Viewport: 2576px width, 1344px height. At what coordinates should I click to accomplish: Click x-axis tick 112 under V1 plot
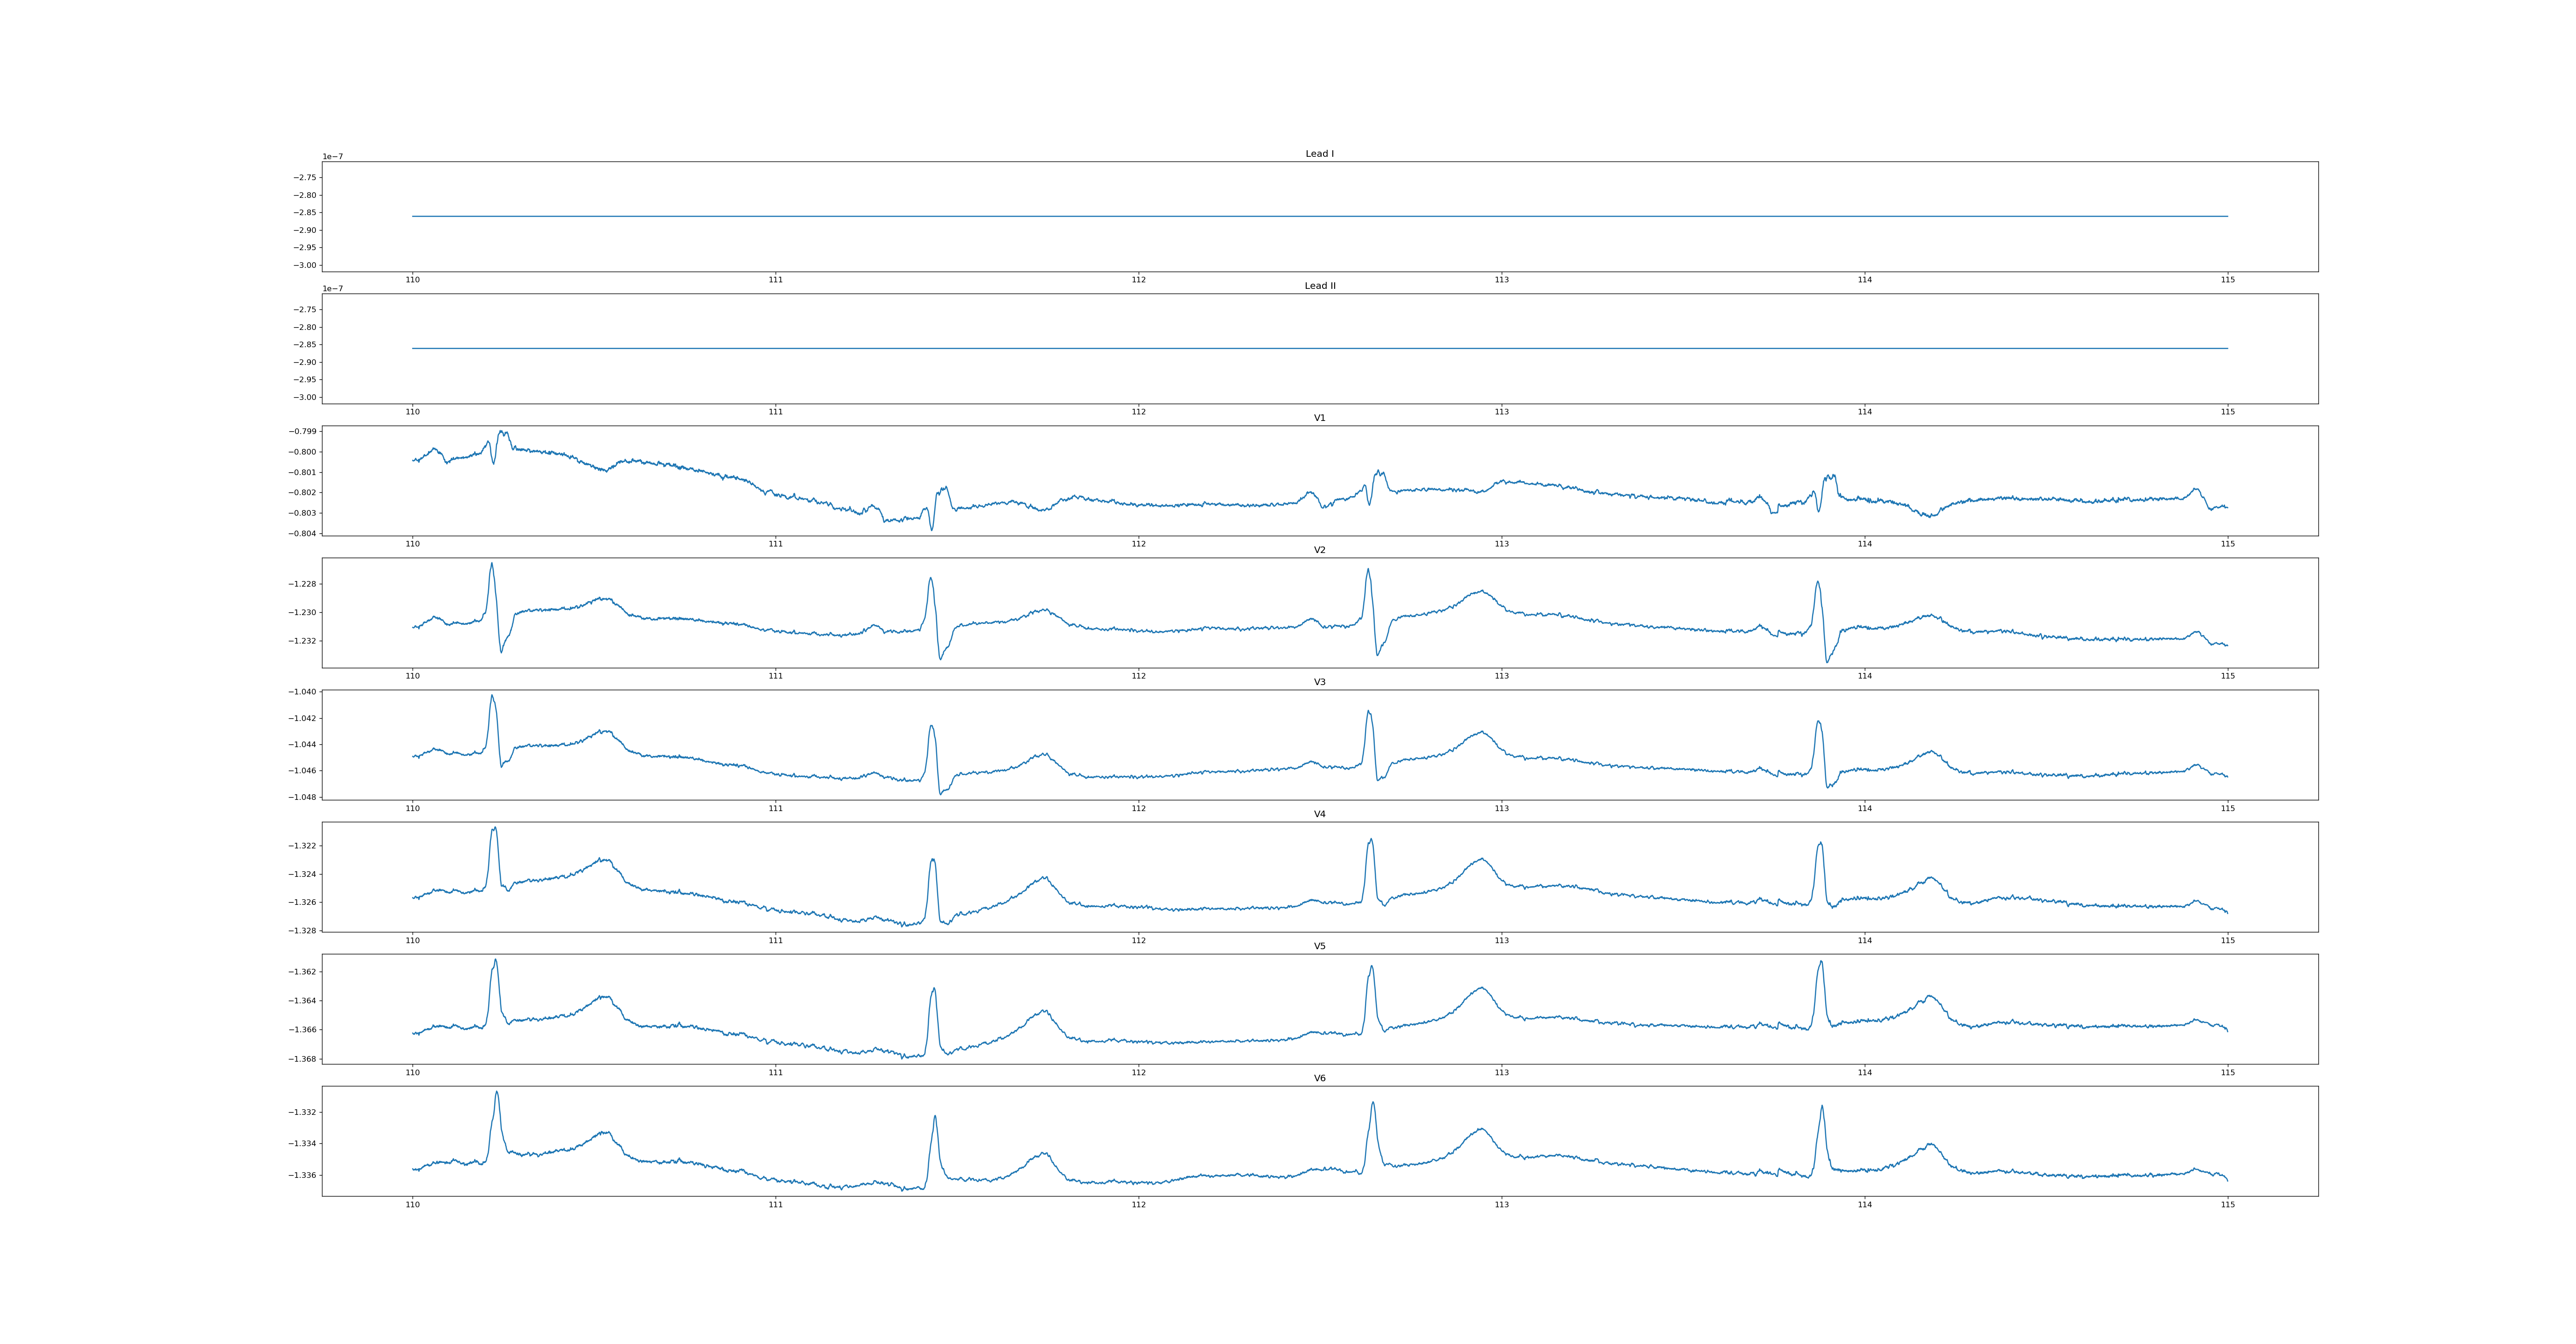click(x=1138, y=544)
